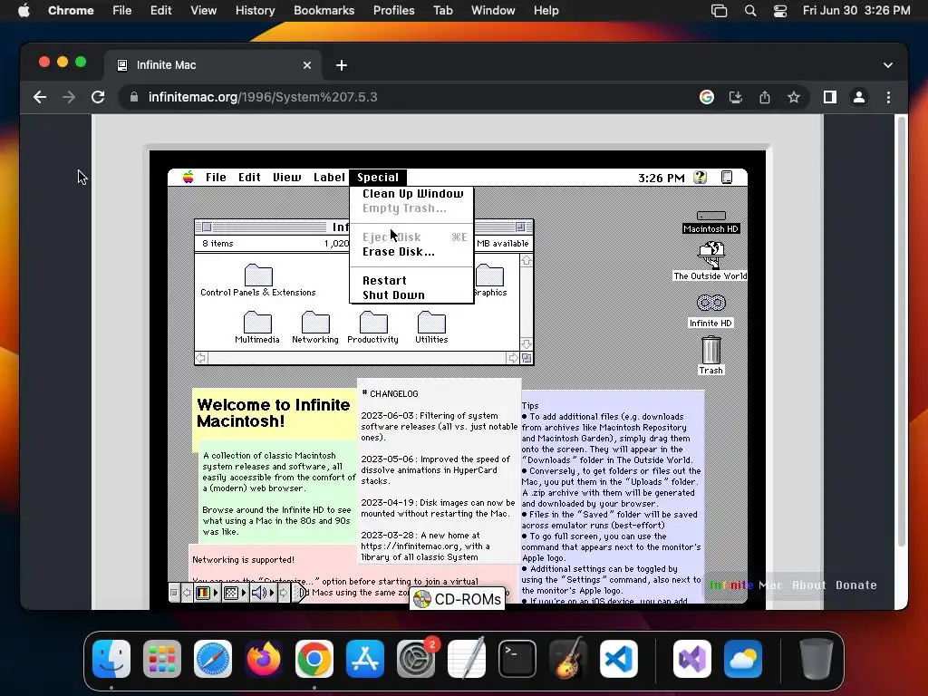Viewport: 928px width, 696px height.
Task: Click Control Strip sound volume module
Action: (x=264, y=593)
